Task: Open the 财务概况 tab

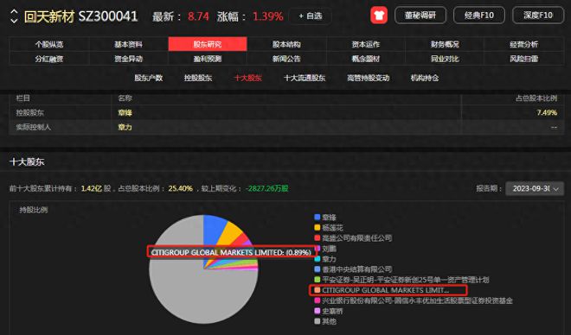Action: tap(445, 44)
